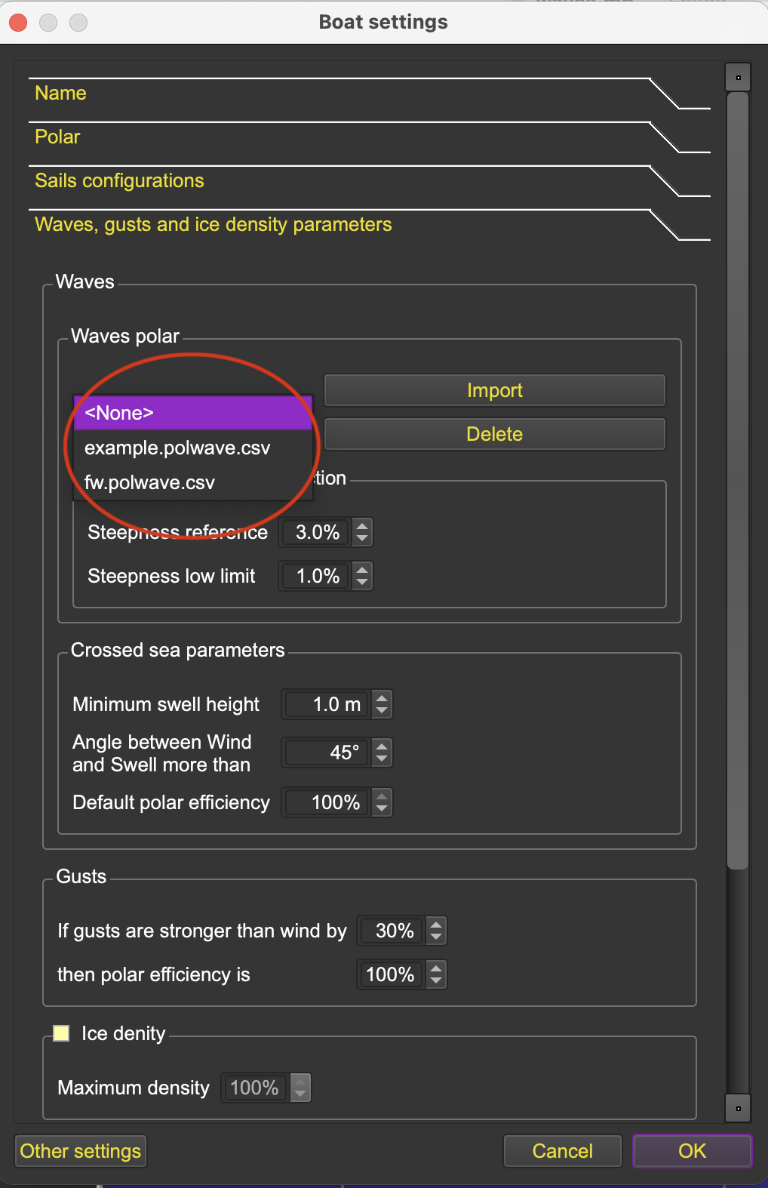Click scrollbar up arrow button
The width and height of the screenshot is (768, 1188).
pos(738,77)
